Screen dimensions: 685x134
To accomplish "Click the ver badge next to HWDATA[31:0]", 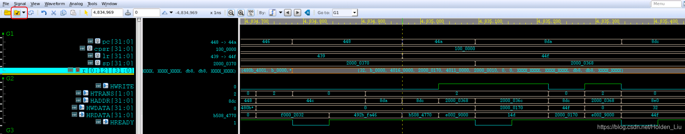I will [x=74, y=107].
